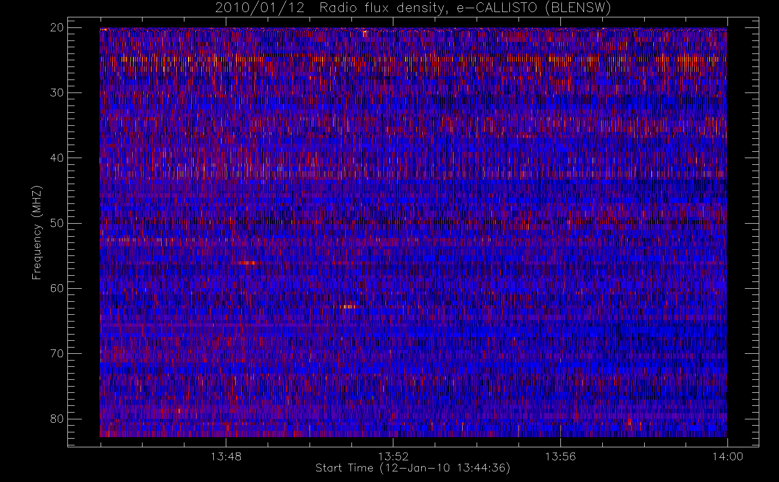Click the 14:00 time tick label

tap(727, 456)
